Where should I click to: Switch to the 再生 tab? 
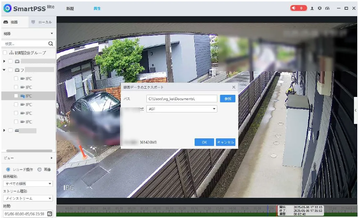(97, 9)
